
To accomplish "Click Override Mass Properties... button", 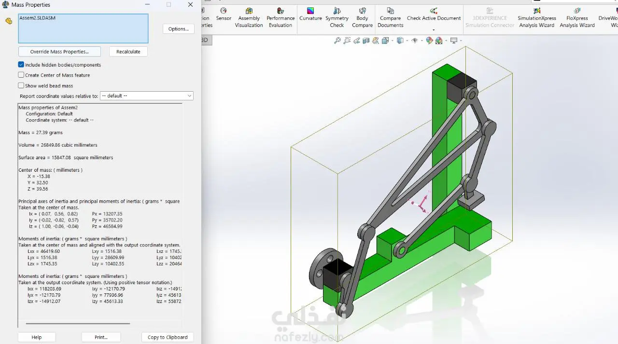I will coord(59,52).
